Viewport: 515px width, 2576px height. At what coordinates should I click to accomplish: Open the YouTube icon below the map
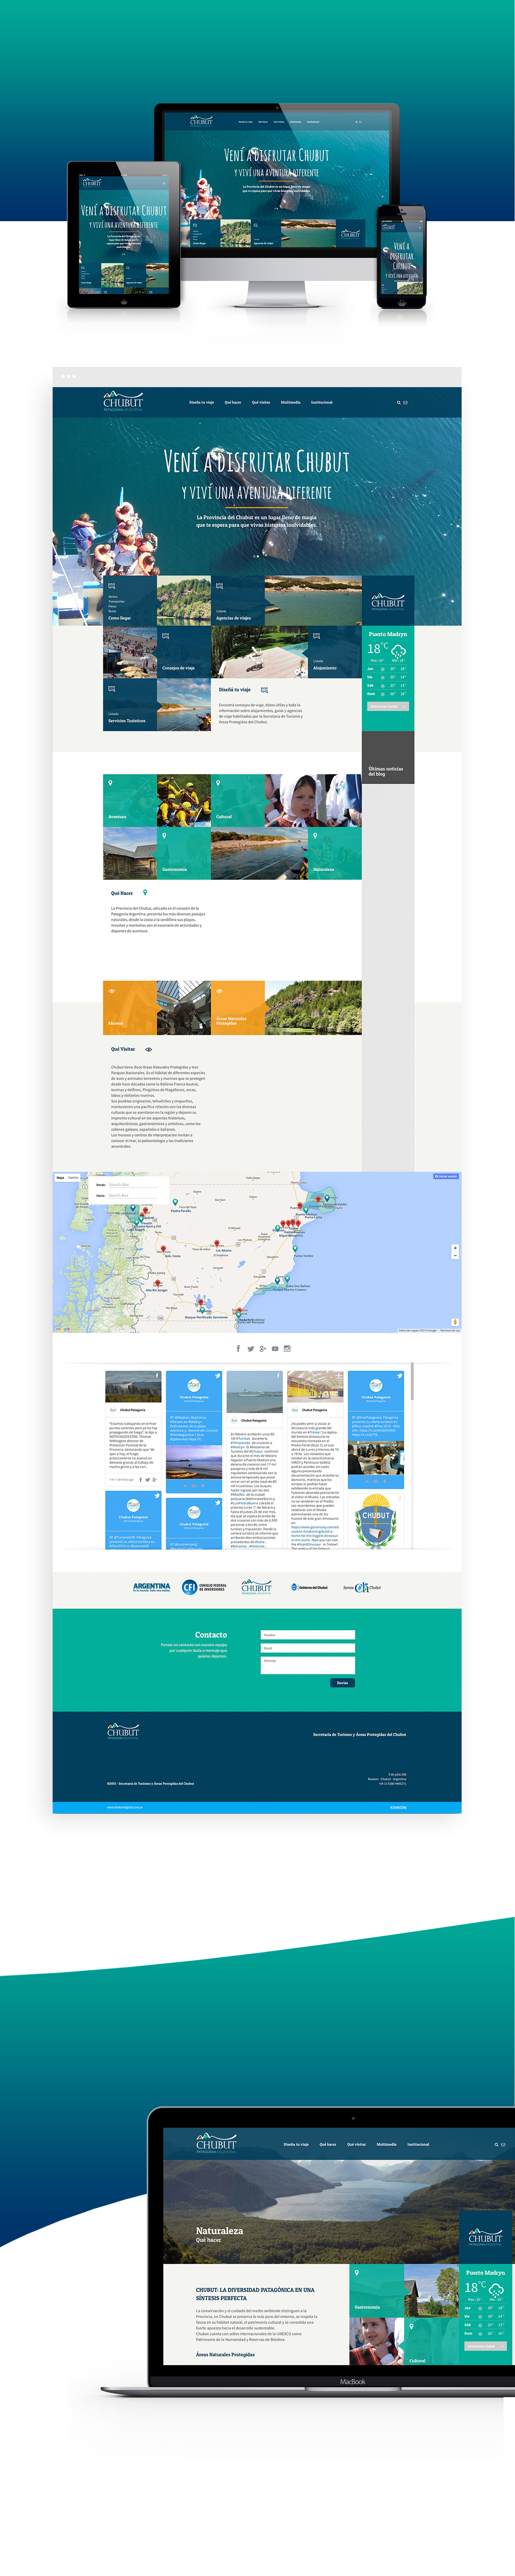tap(275, 1349)
